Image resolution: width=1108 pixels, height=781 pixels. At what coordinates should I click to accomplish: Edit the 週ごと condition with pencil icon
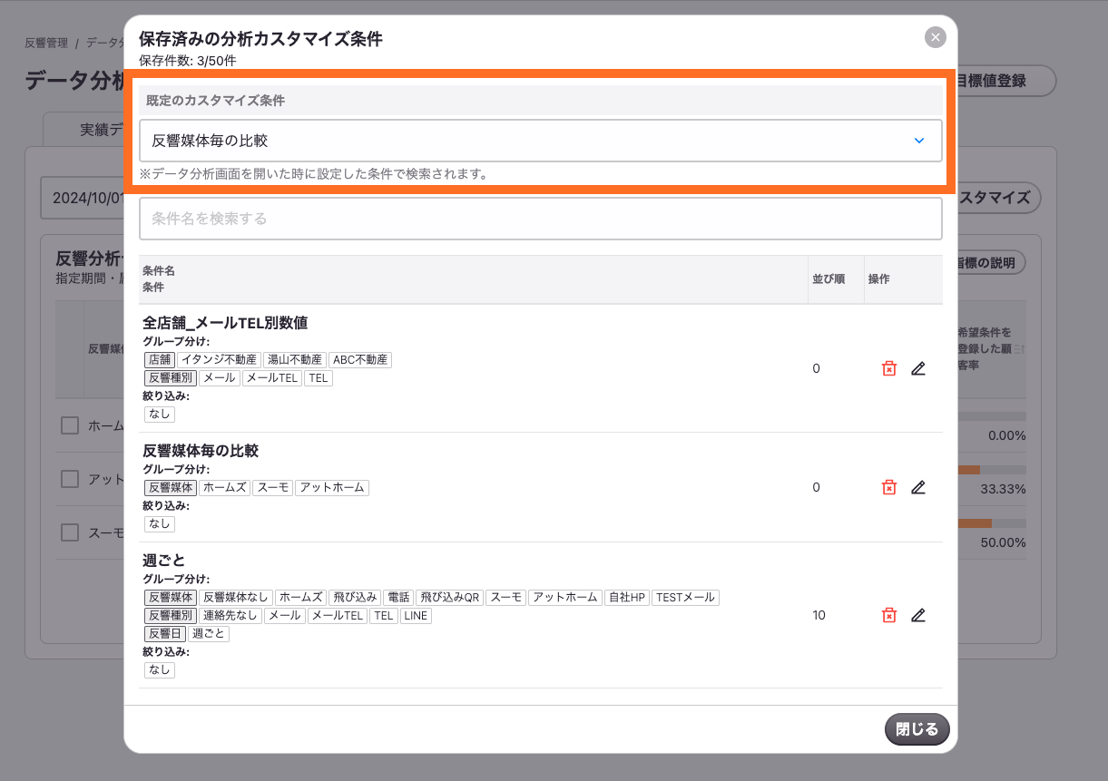pos(918,615)
